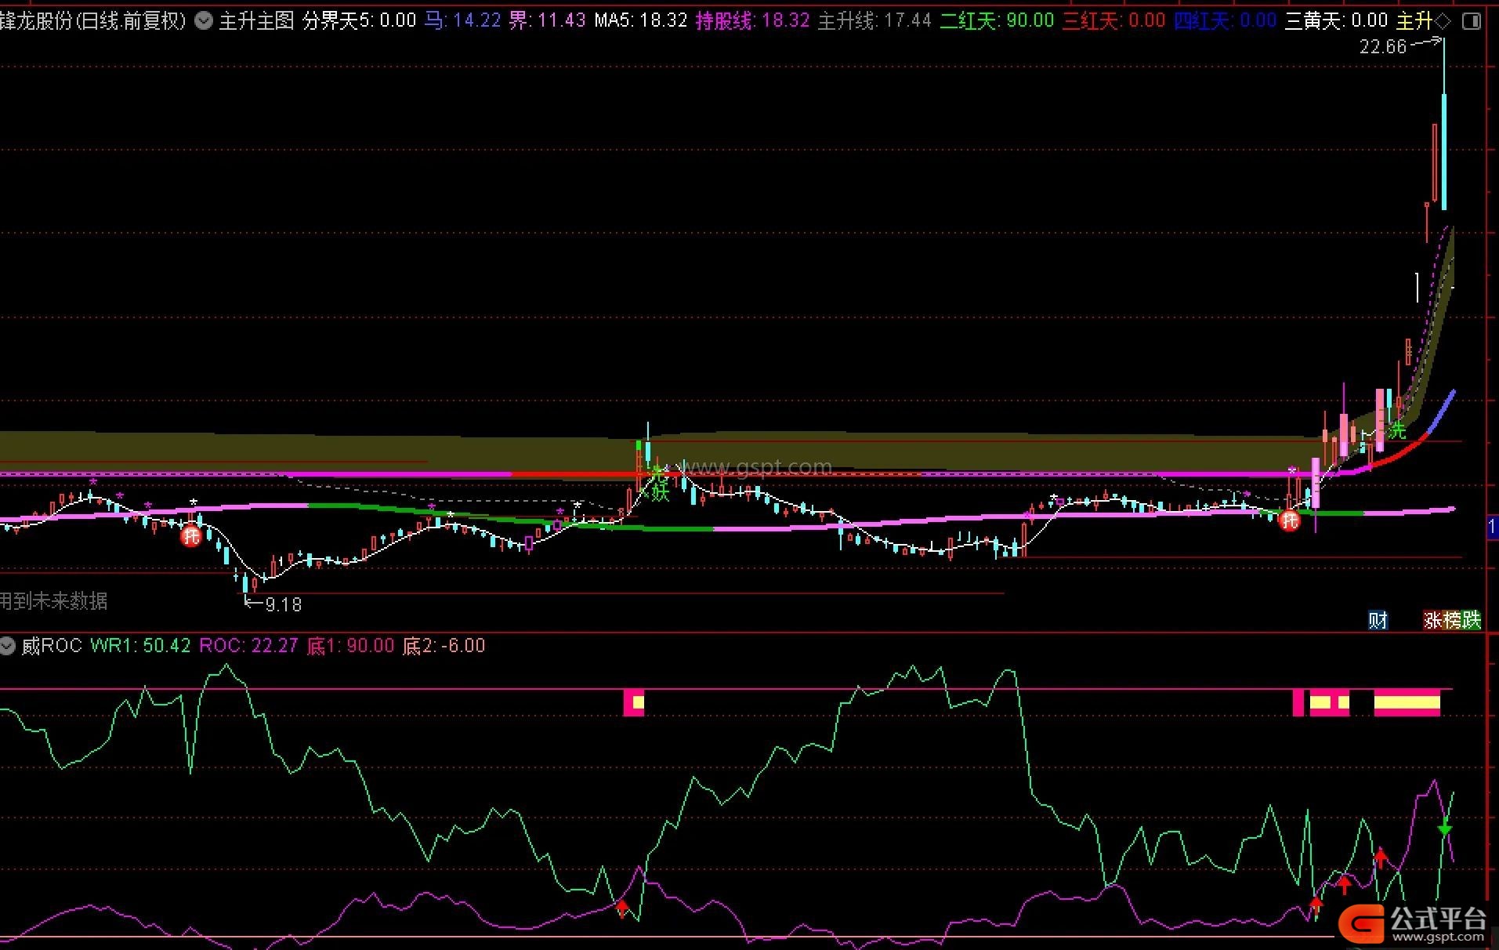Click the orange 榜 button
Viewport: 1499px width, 950px height.
click(1452, 621)
